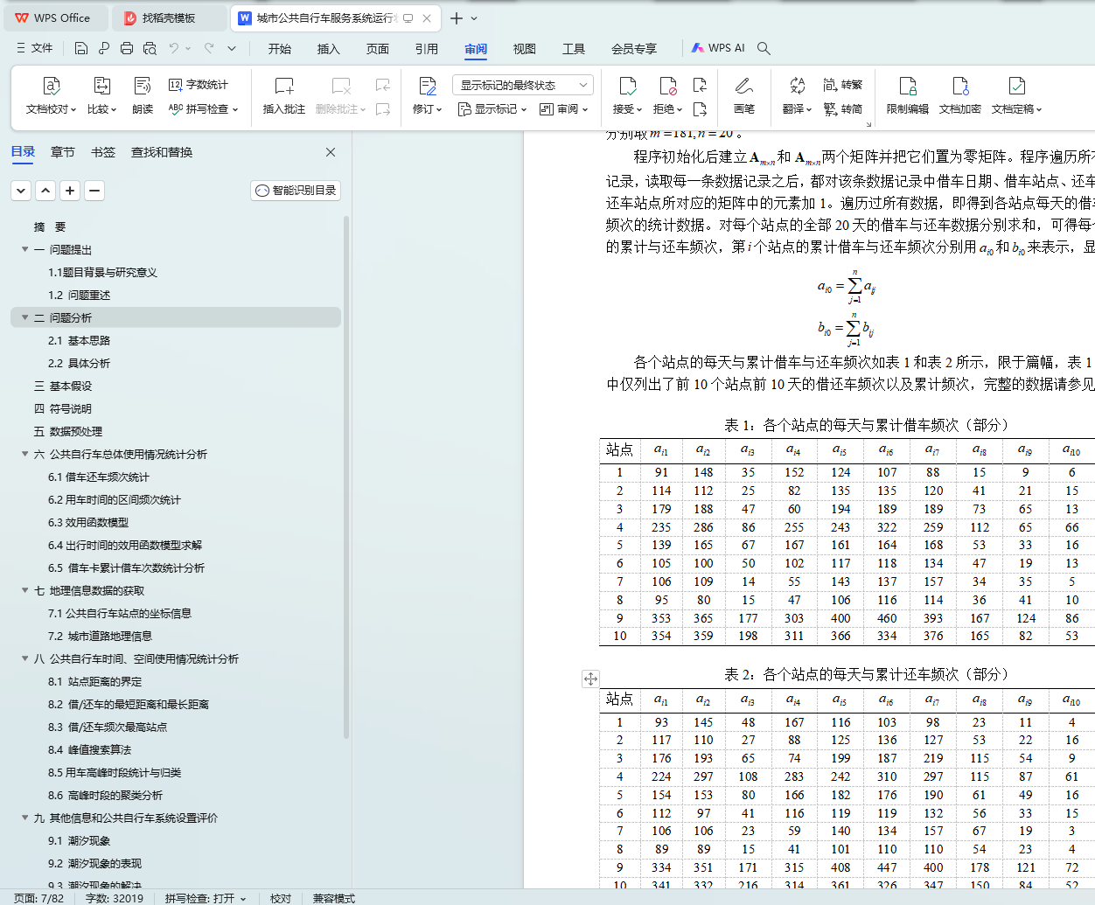
Task: Switch to the 开始 ribbon tab
Action: click(280, 49)
